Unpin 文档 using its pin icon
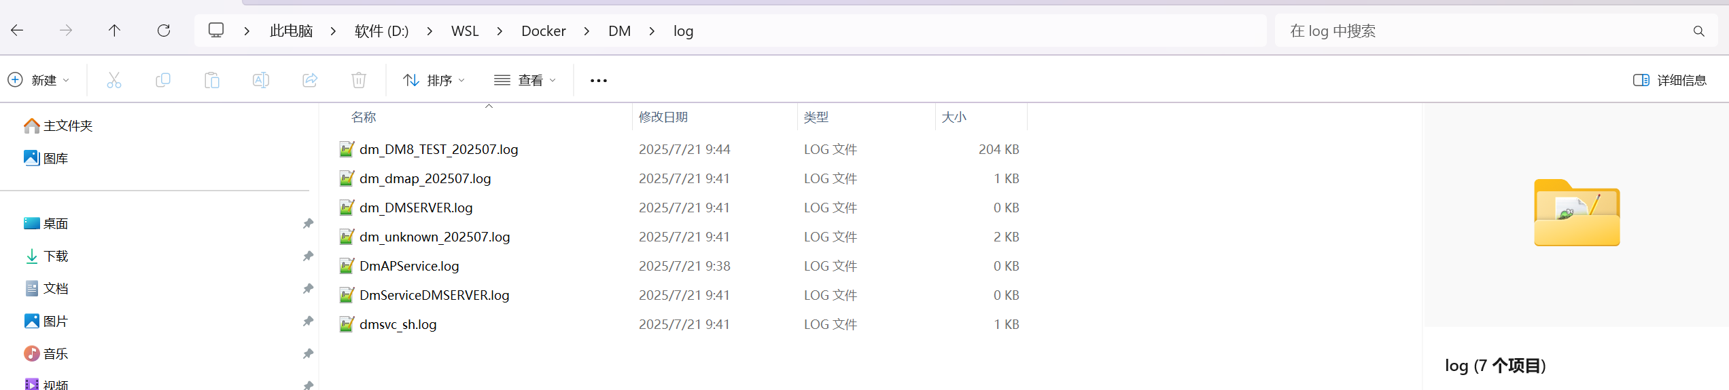 click(308, 288)
